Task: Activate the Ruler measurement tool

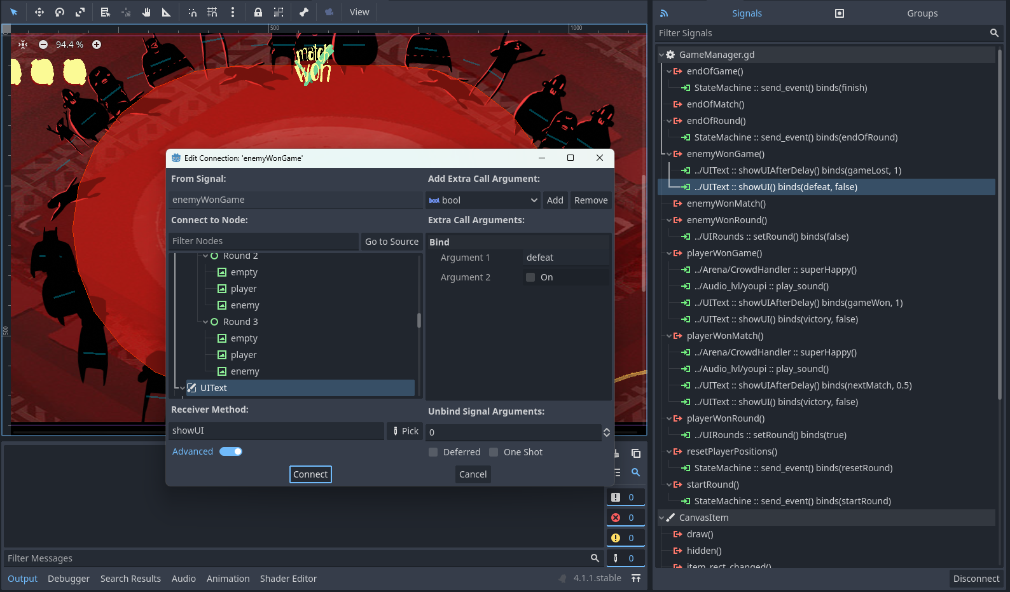Action: pyautogui.click(x=167, y=12)
